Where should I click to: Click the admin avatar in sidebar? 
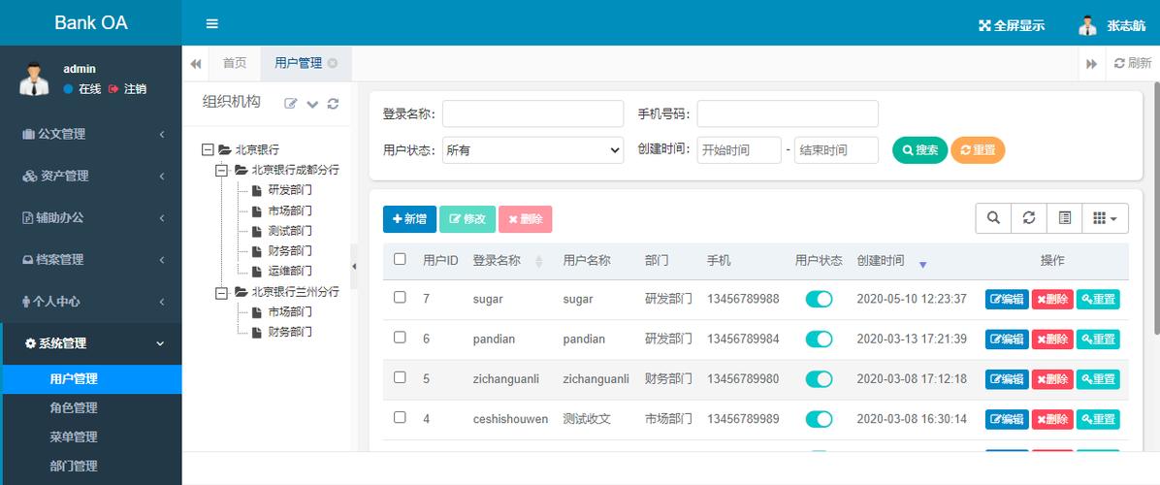(x=33, y=80)
